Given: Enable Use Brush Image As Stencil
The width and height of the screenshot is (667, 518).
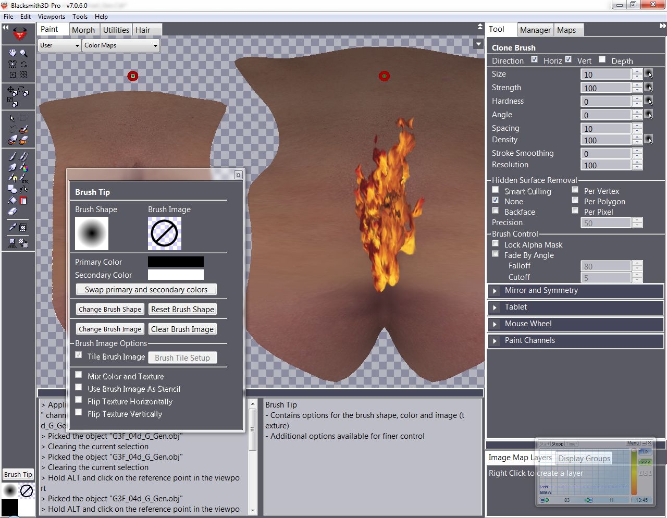Looking at the screenshot, I should (79, 387).
